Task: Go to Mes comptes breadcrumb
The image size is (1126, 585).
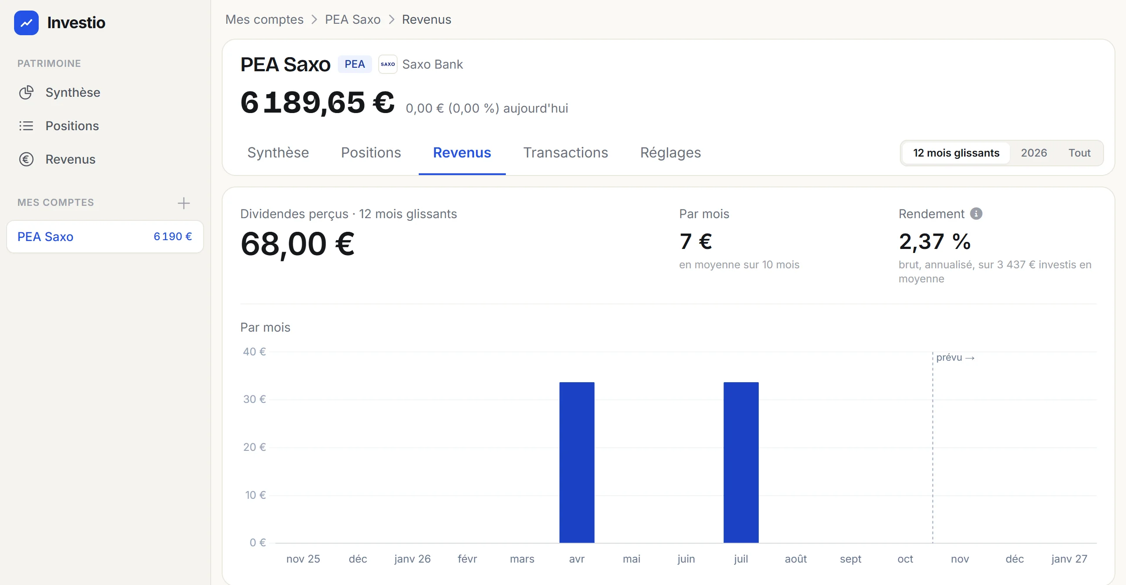Action: click(x=264, y=19)
